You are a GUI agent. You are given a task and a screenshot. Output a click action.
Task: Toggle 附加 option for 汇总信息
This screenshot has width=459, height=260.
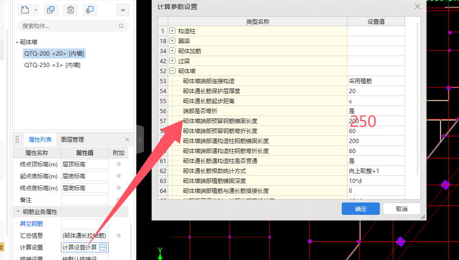click(x=119, y=235)
